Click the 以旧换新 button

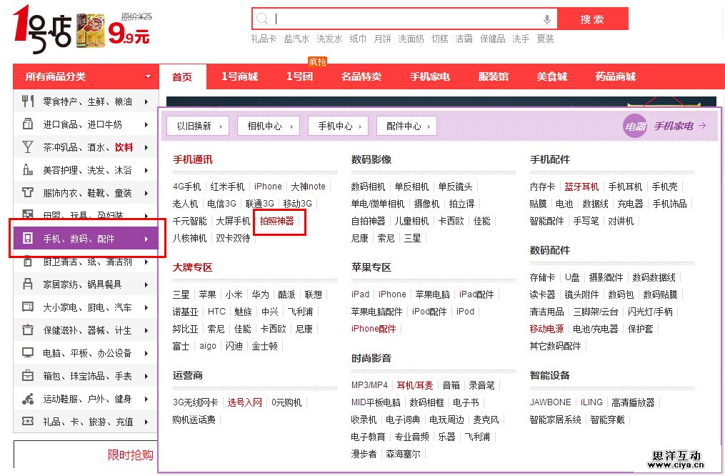(x=198, y=126)
